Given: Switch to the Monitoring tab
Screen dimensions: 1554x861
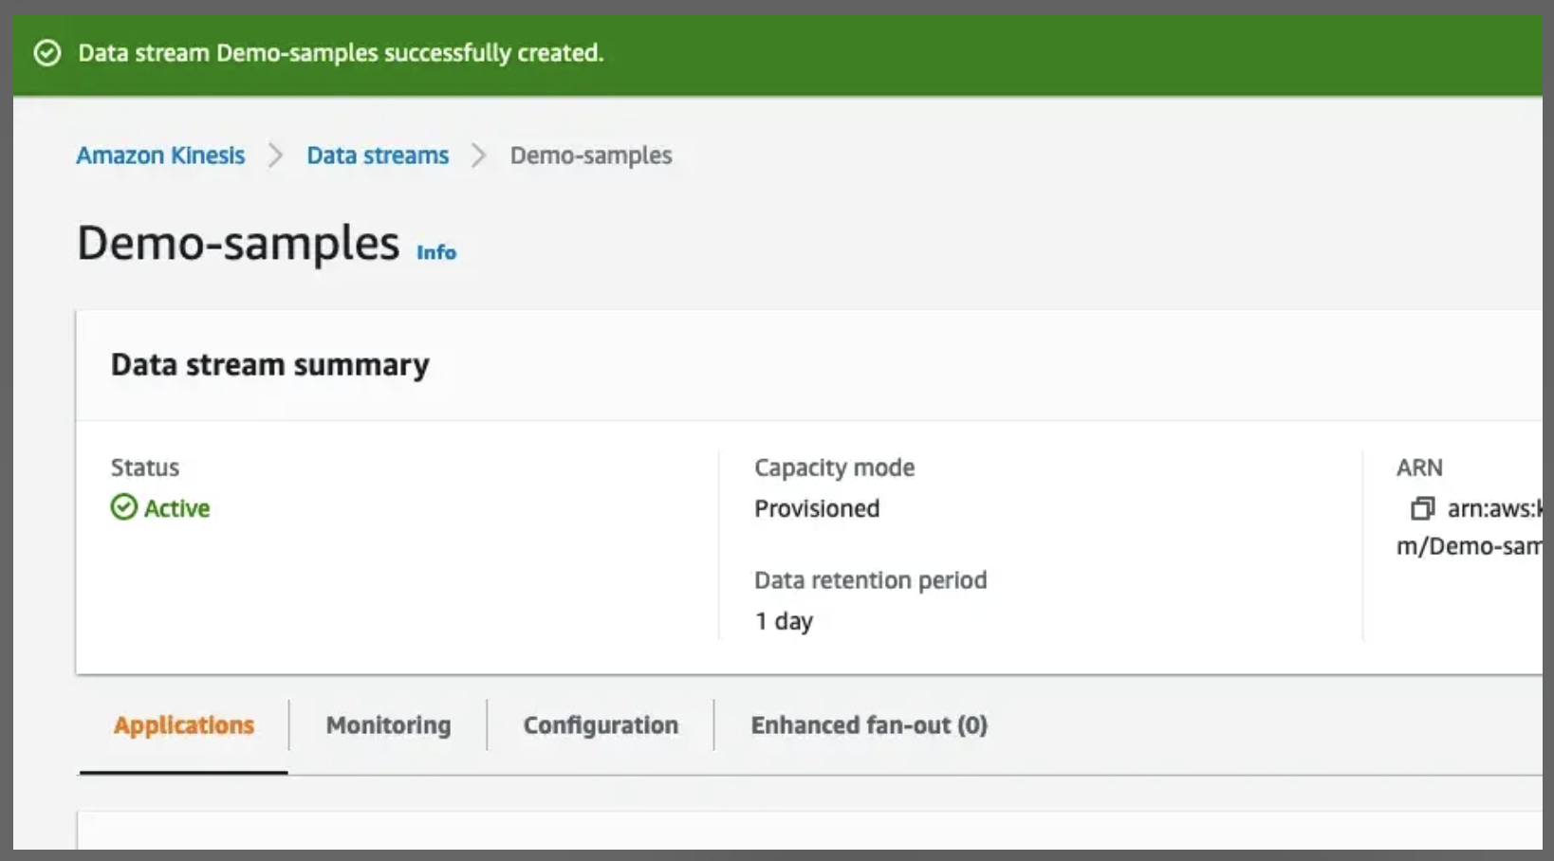Looking at the screenshot, I should coord(387,724).
